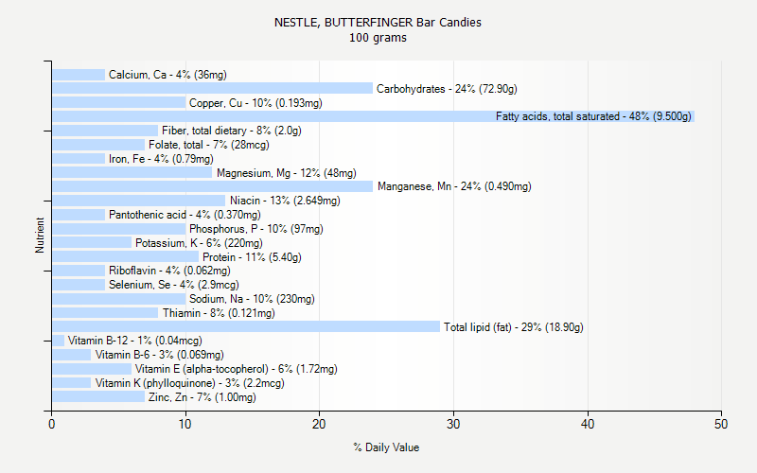Click the Manganese, Mn label
The image size is (757, 473).
(x=454, y=186)
